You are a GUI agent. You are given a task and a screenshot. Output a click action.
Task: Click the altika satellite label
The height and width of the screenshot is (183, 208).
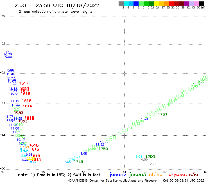(156, 174)
